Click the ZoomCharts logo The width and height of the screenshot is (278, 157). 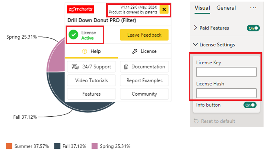(80, 9)
